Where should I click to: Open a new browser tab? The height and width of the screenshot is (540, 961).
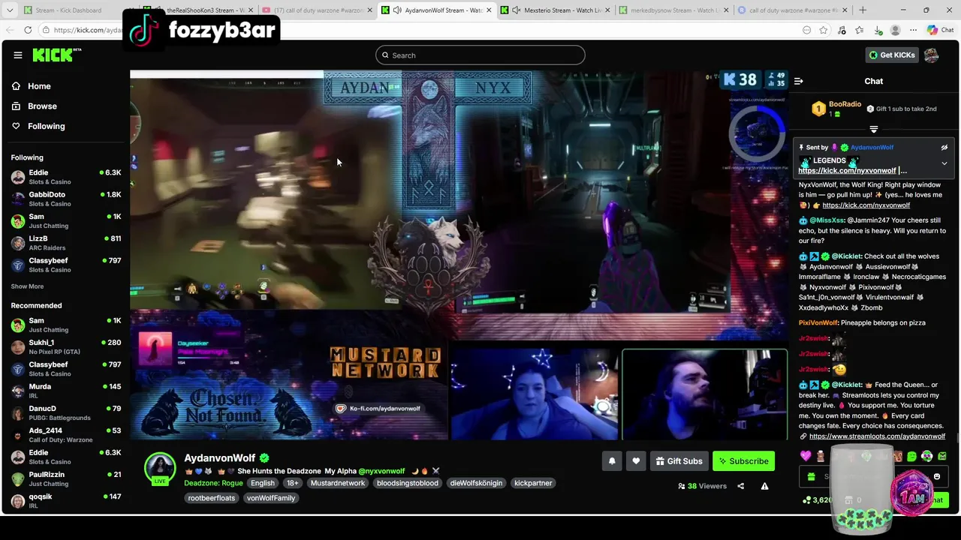(x=863, y=10)
